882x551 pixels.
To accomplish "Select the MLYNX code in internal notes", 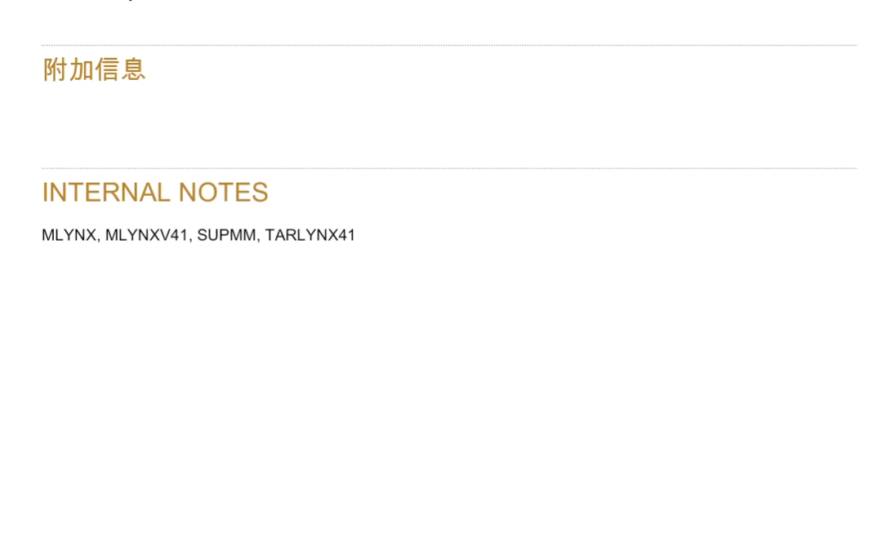I will 69,235.
